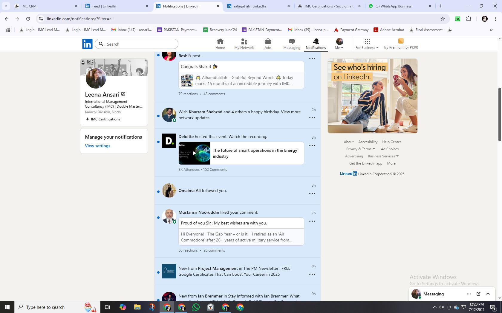Open options for Deloitte event notification
Screen dimensions: 502x313
click(x=312, y=145)
